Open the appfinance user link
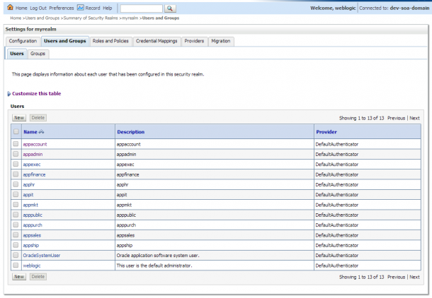 [x=34, y=174]
